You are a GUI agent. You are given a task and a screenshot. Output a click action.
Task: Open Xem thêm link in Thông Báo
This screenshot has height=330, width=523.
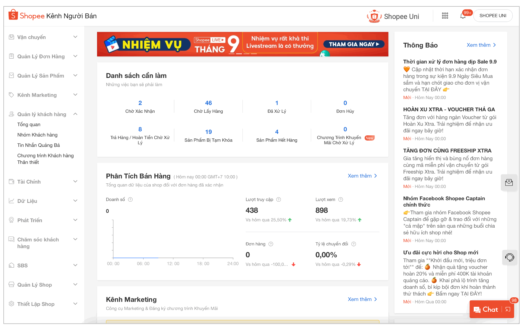point(481,45)
